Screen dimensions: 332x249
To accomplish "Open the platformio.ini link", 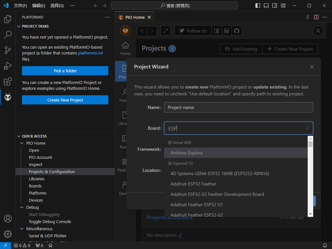I will pyautogui.click(x=90, y=53).
